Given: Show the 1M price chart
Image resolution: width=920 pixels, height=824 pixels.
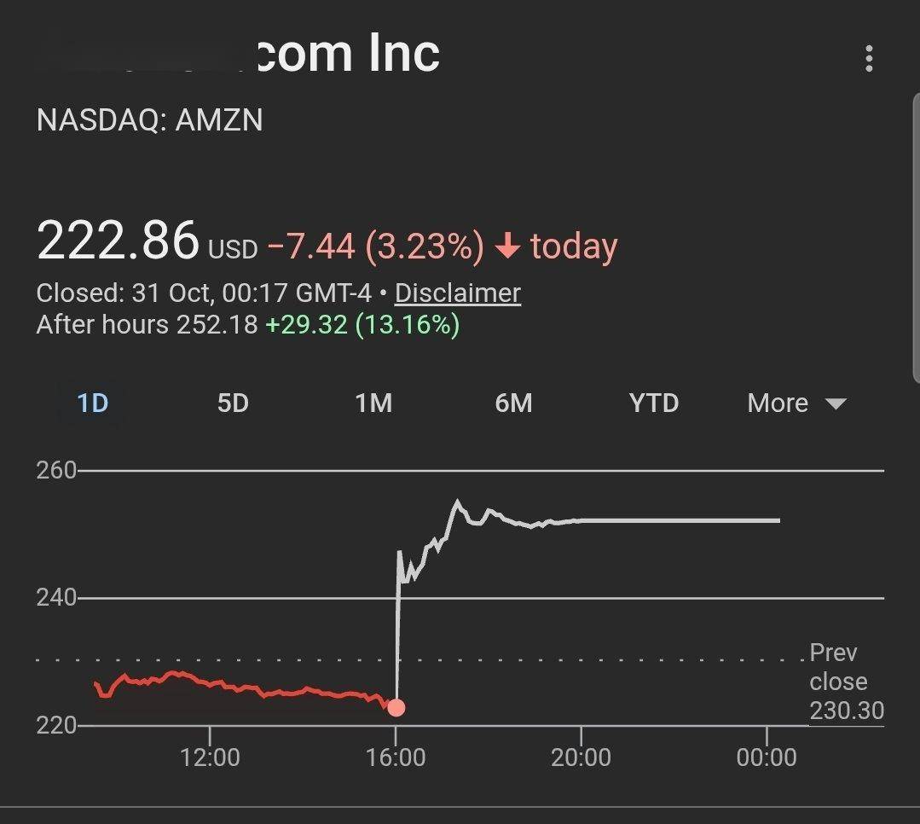Looking at the screenshot, I should click(x=373, y=403).
